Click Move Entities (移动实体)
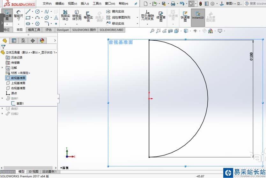The height and width of the screenshot is (178, 266). pos(115,23)
